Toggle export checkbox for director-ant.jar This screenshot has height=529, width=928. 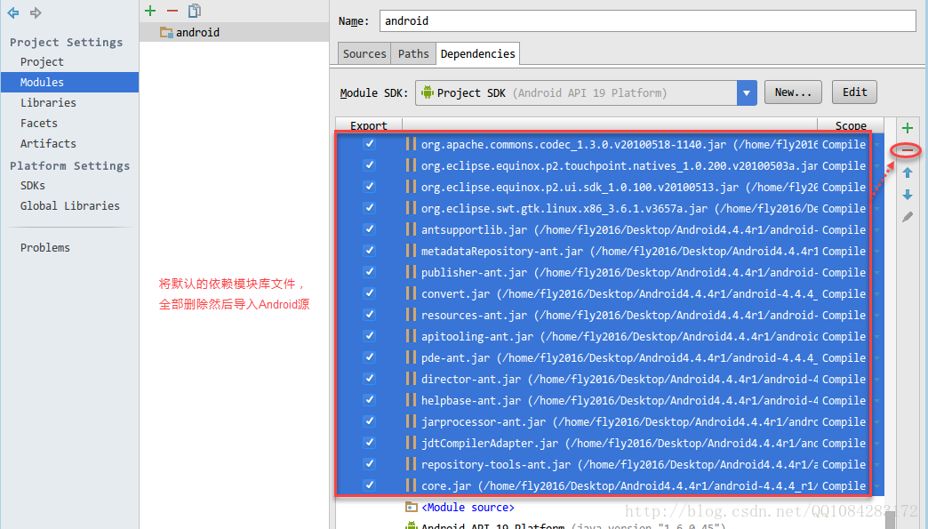(369, 378)
